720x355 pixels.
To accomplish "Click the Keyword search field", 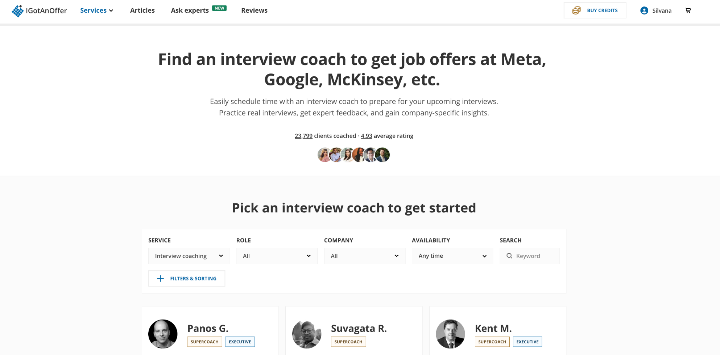I will tap(530, 256).
